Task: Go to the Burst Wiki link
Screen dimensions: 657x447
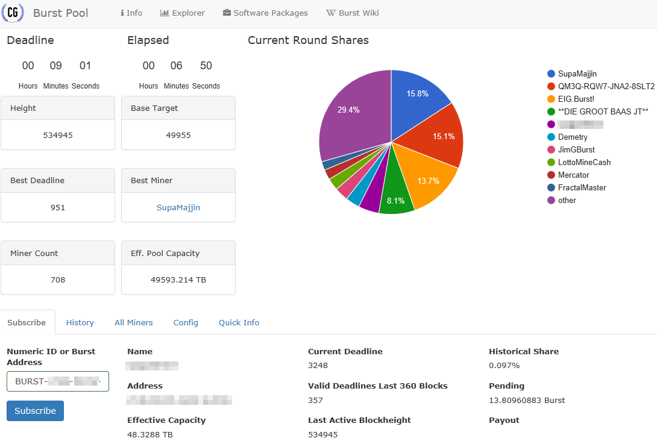Action: coord(353,13)
